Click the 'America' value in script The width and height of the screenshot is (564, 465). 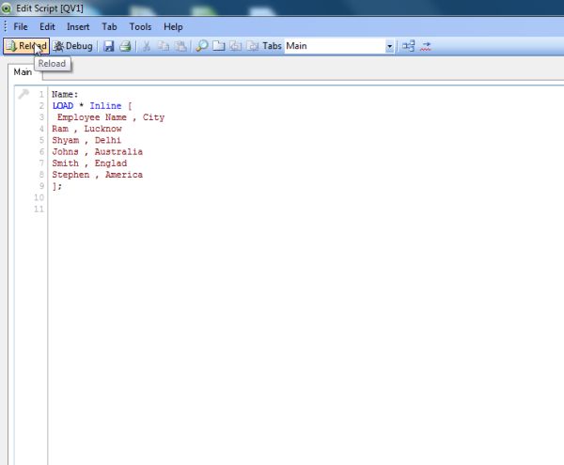(x=124, y=175)
